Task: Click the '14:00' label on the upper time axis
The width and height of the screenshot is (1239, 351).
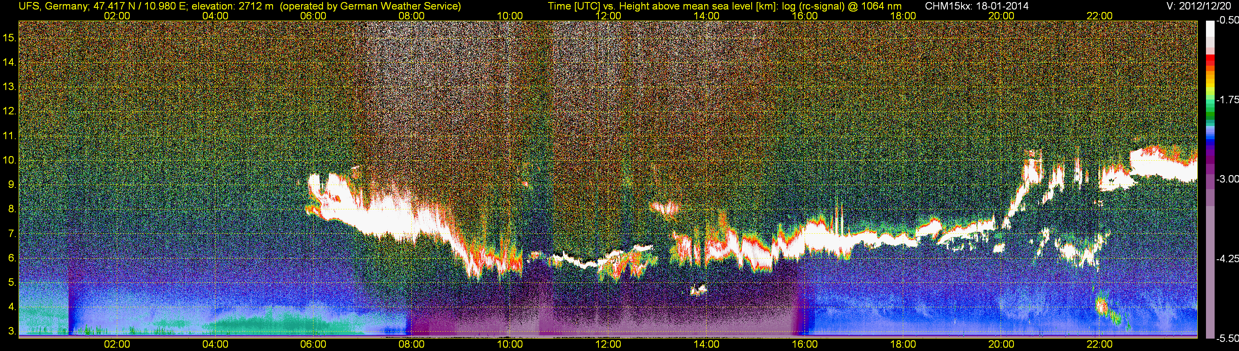Action: pyautogui.click(x=707, y=16)
